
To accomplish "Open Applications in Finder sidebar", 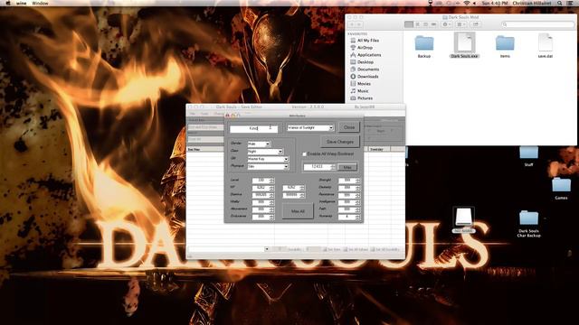I will 365,54.
